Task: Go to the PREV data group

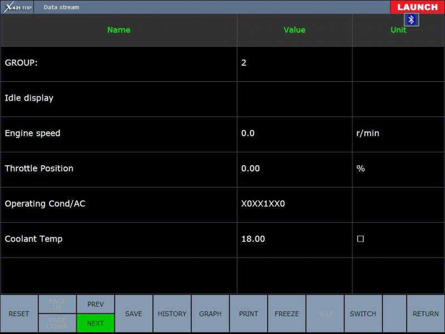Action: 96,304
